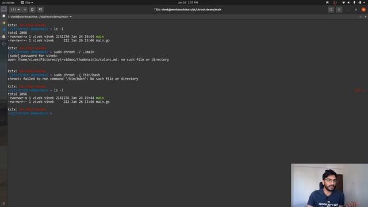Click the Wi-Fi indicator in system tray
The height and width of the screenshot is (207, 368).
(x=344, y=2)
